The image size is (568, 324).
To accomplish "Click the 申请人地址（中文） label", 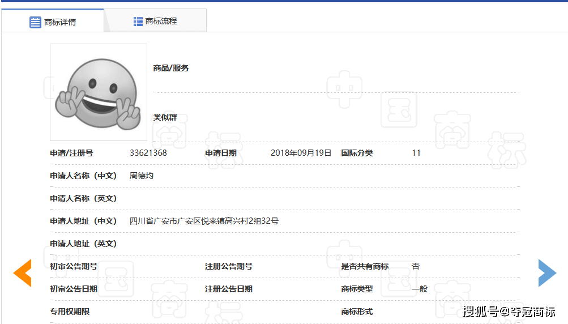I will 83,221.
